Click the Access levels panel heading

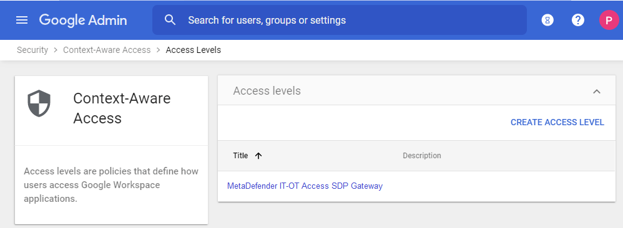[267, 91]
